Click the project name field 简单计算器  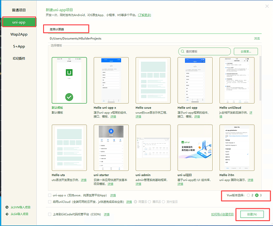tap(66, 28)
